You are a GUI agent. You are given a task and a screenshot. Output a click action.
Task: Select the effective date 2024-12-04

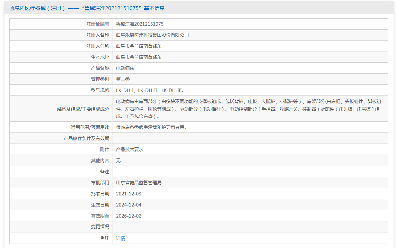pyautogui.click(x=129, y=205)
